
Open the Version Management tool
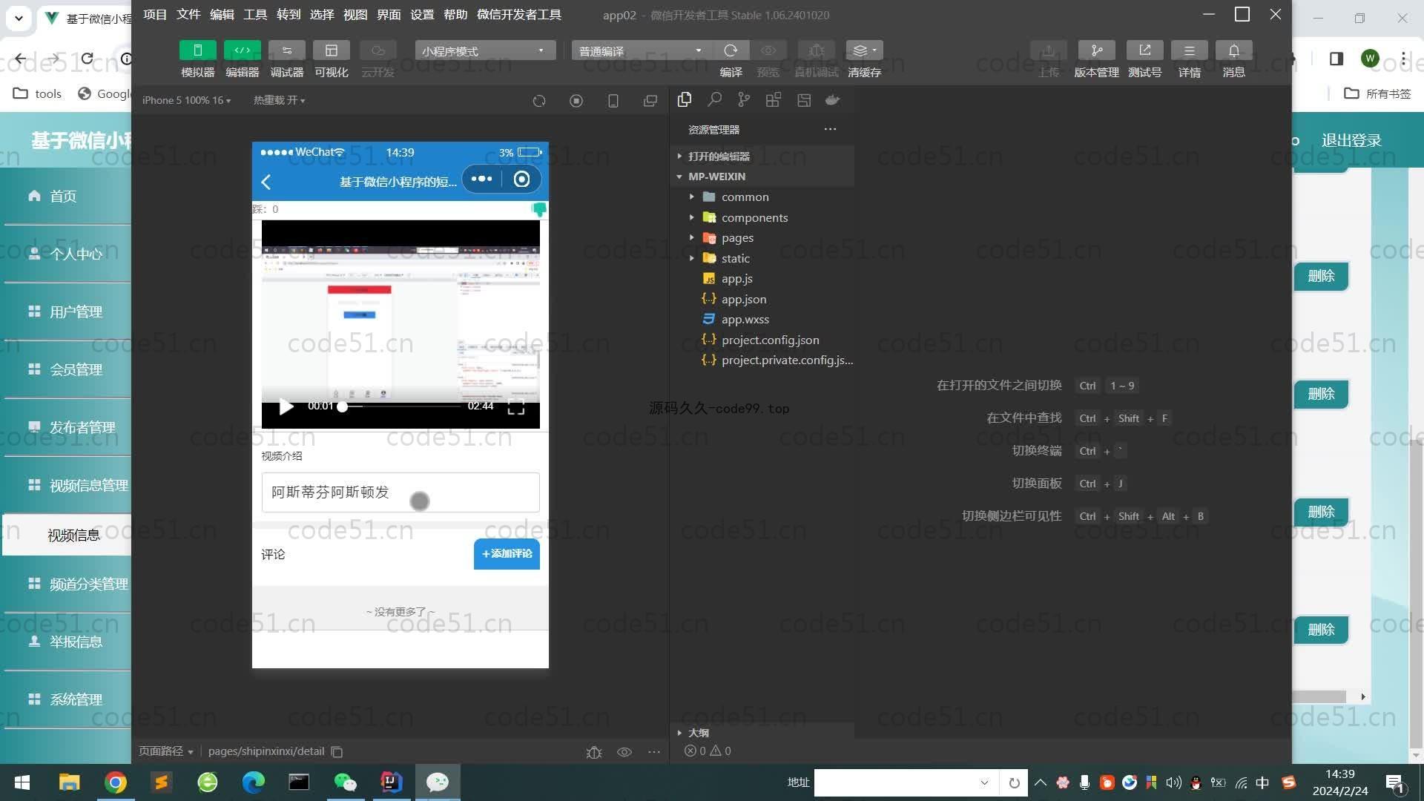pos(1096,50)
